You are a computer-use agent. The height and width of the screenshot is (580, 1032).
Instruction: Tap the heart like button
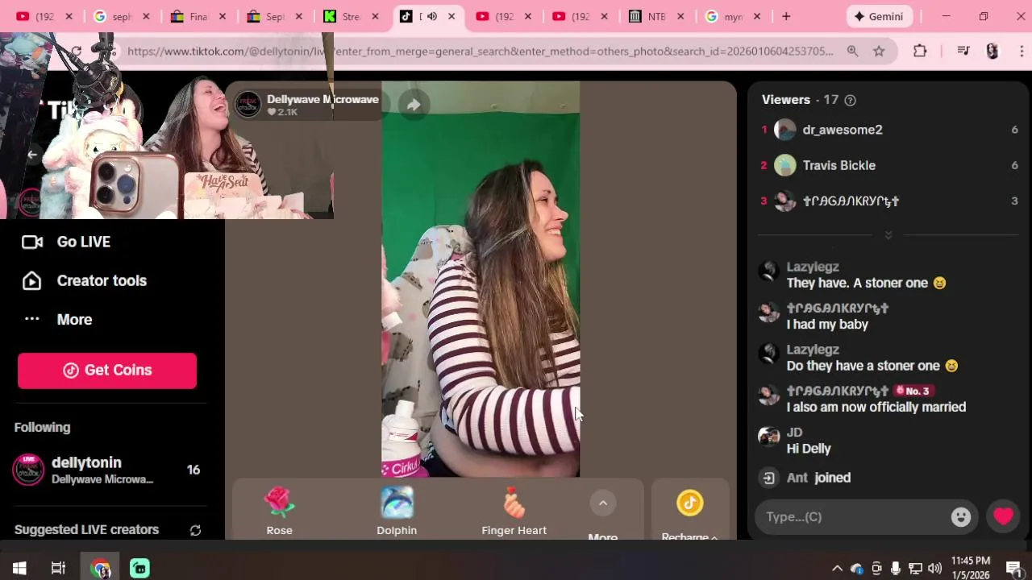click(x=1003, y=516)
